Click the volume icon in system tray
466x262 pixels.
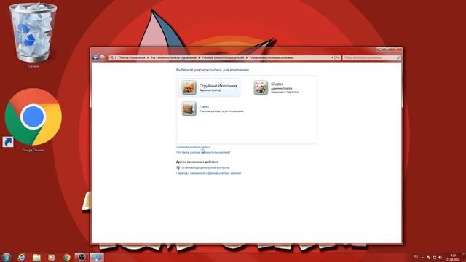coord(441,257)
